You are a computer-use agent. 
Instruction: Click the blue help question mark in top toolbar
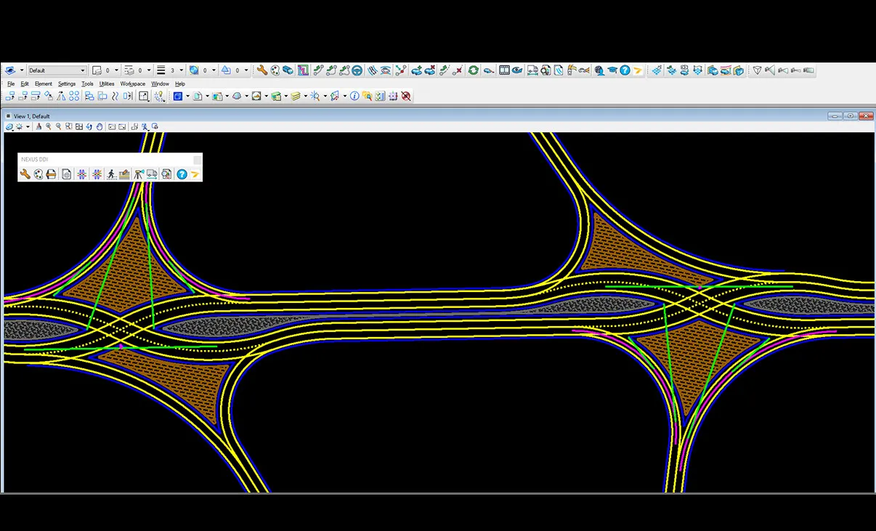[x=625, y=70]
